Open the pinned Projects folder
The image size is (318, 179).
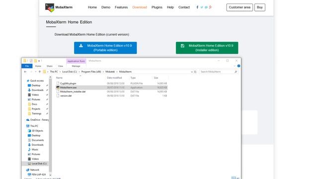point(36,109)
